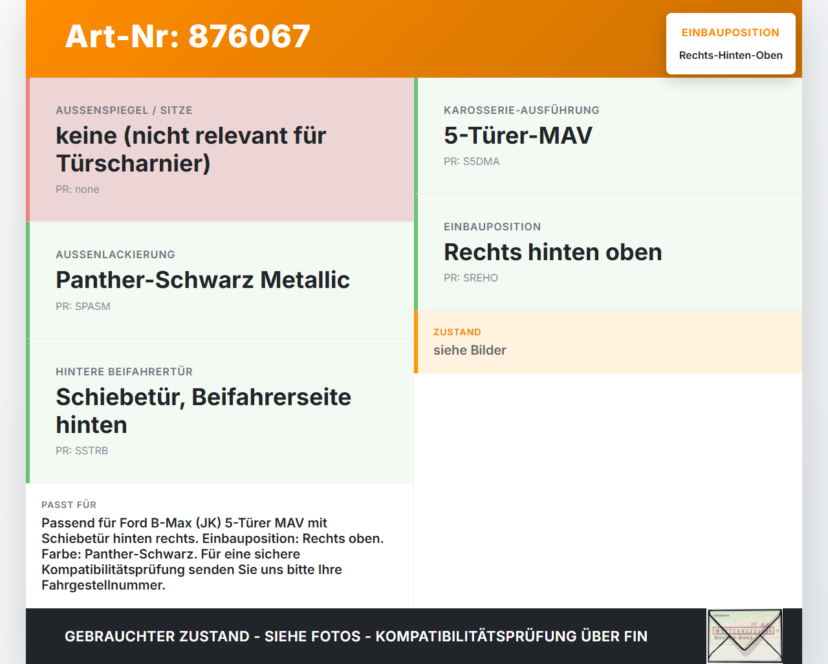
Task: Select the Einbauposition Rechts-Hinten-Oben badge
Action: (731, 44)
